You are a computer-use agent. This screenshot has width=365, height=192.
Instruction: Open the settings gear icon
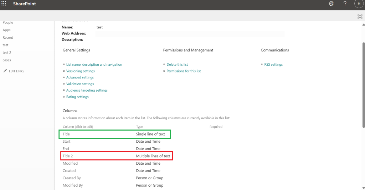[331, 4]
